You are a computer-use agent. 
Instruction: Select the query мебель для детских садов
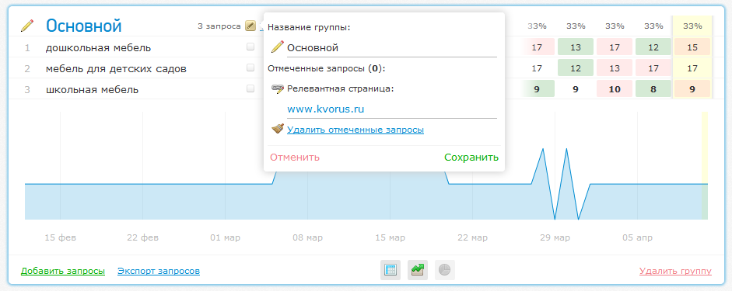[116, 69]
